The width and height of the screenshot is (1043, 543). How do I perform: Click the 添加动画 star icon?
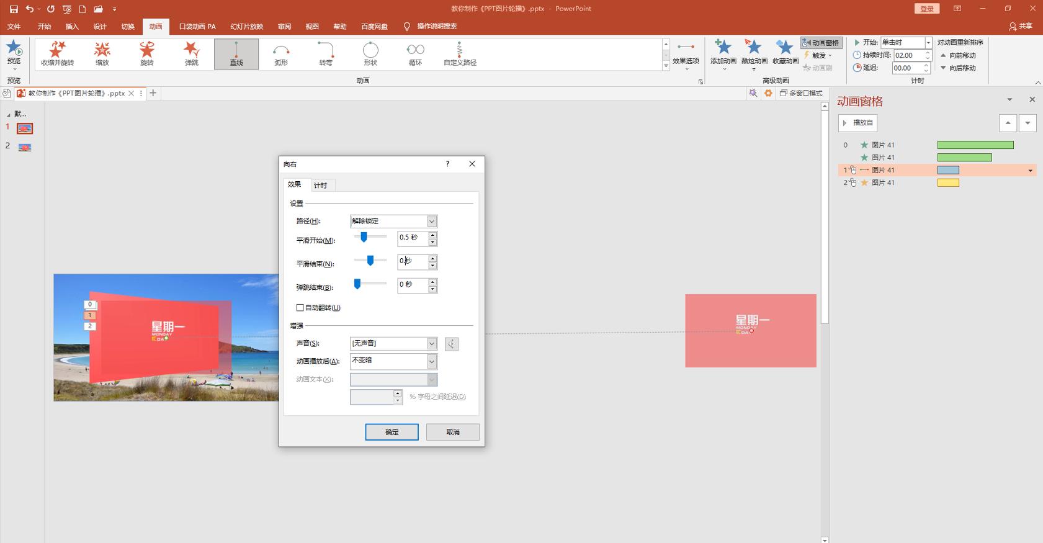coord(723,48)
